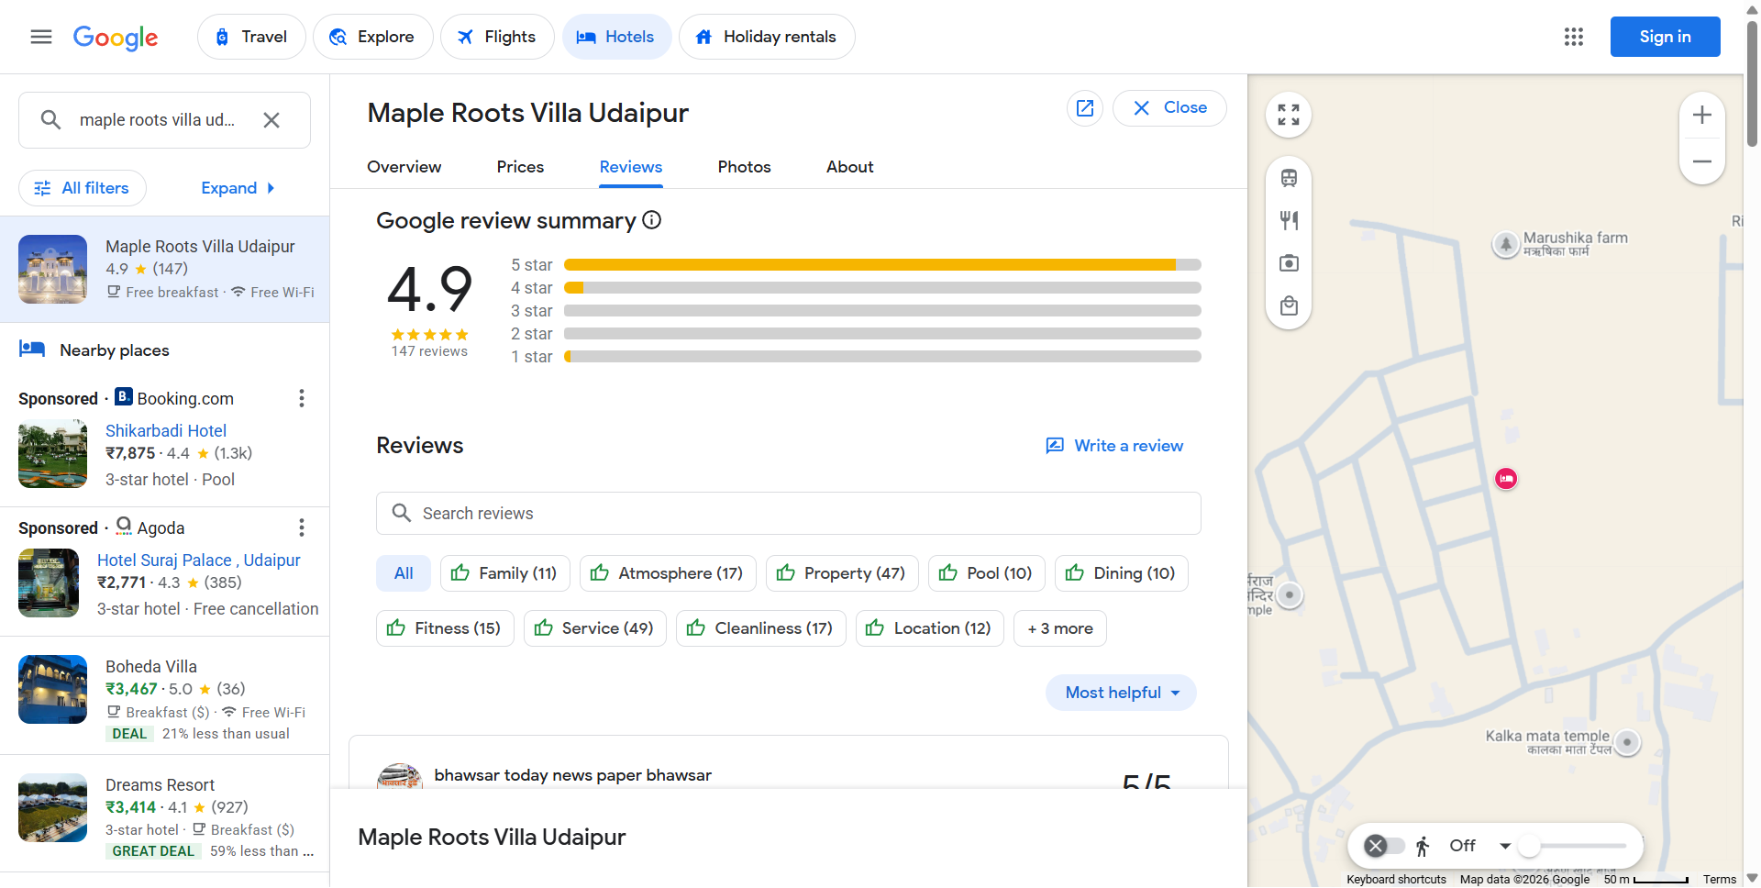Show shopping places on map
Image resolution: width=1761 pixels, height=888 pixels.
point(1289,305)
